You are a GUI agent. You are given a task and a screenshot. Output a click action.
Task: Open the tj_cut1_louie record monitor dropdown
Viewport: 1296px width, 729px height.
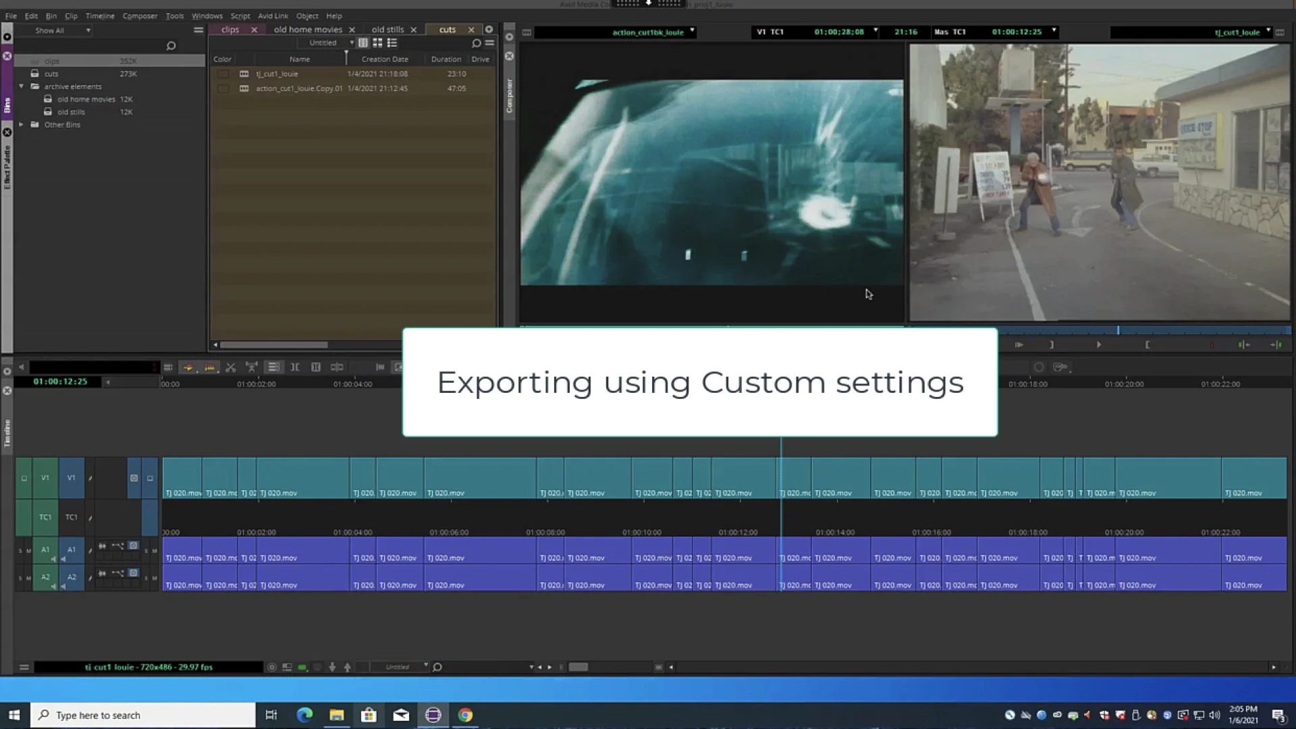tap(1268, 31)
